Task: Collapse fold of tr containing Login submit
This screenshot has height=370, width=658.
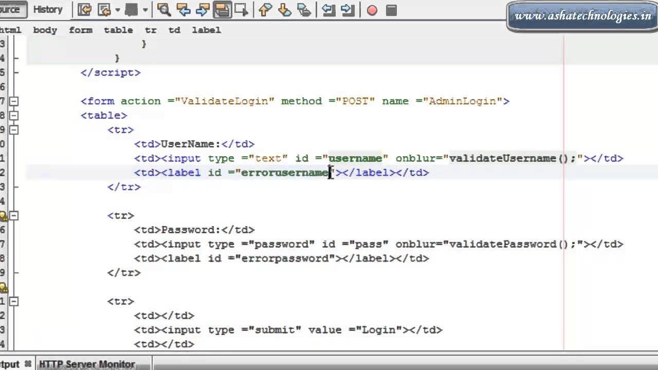Action: coord(14,302)
